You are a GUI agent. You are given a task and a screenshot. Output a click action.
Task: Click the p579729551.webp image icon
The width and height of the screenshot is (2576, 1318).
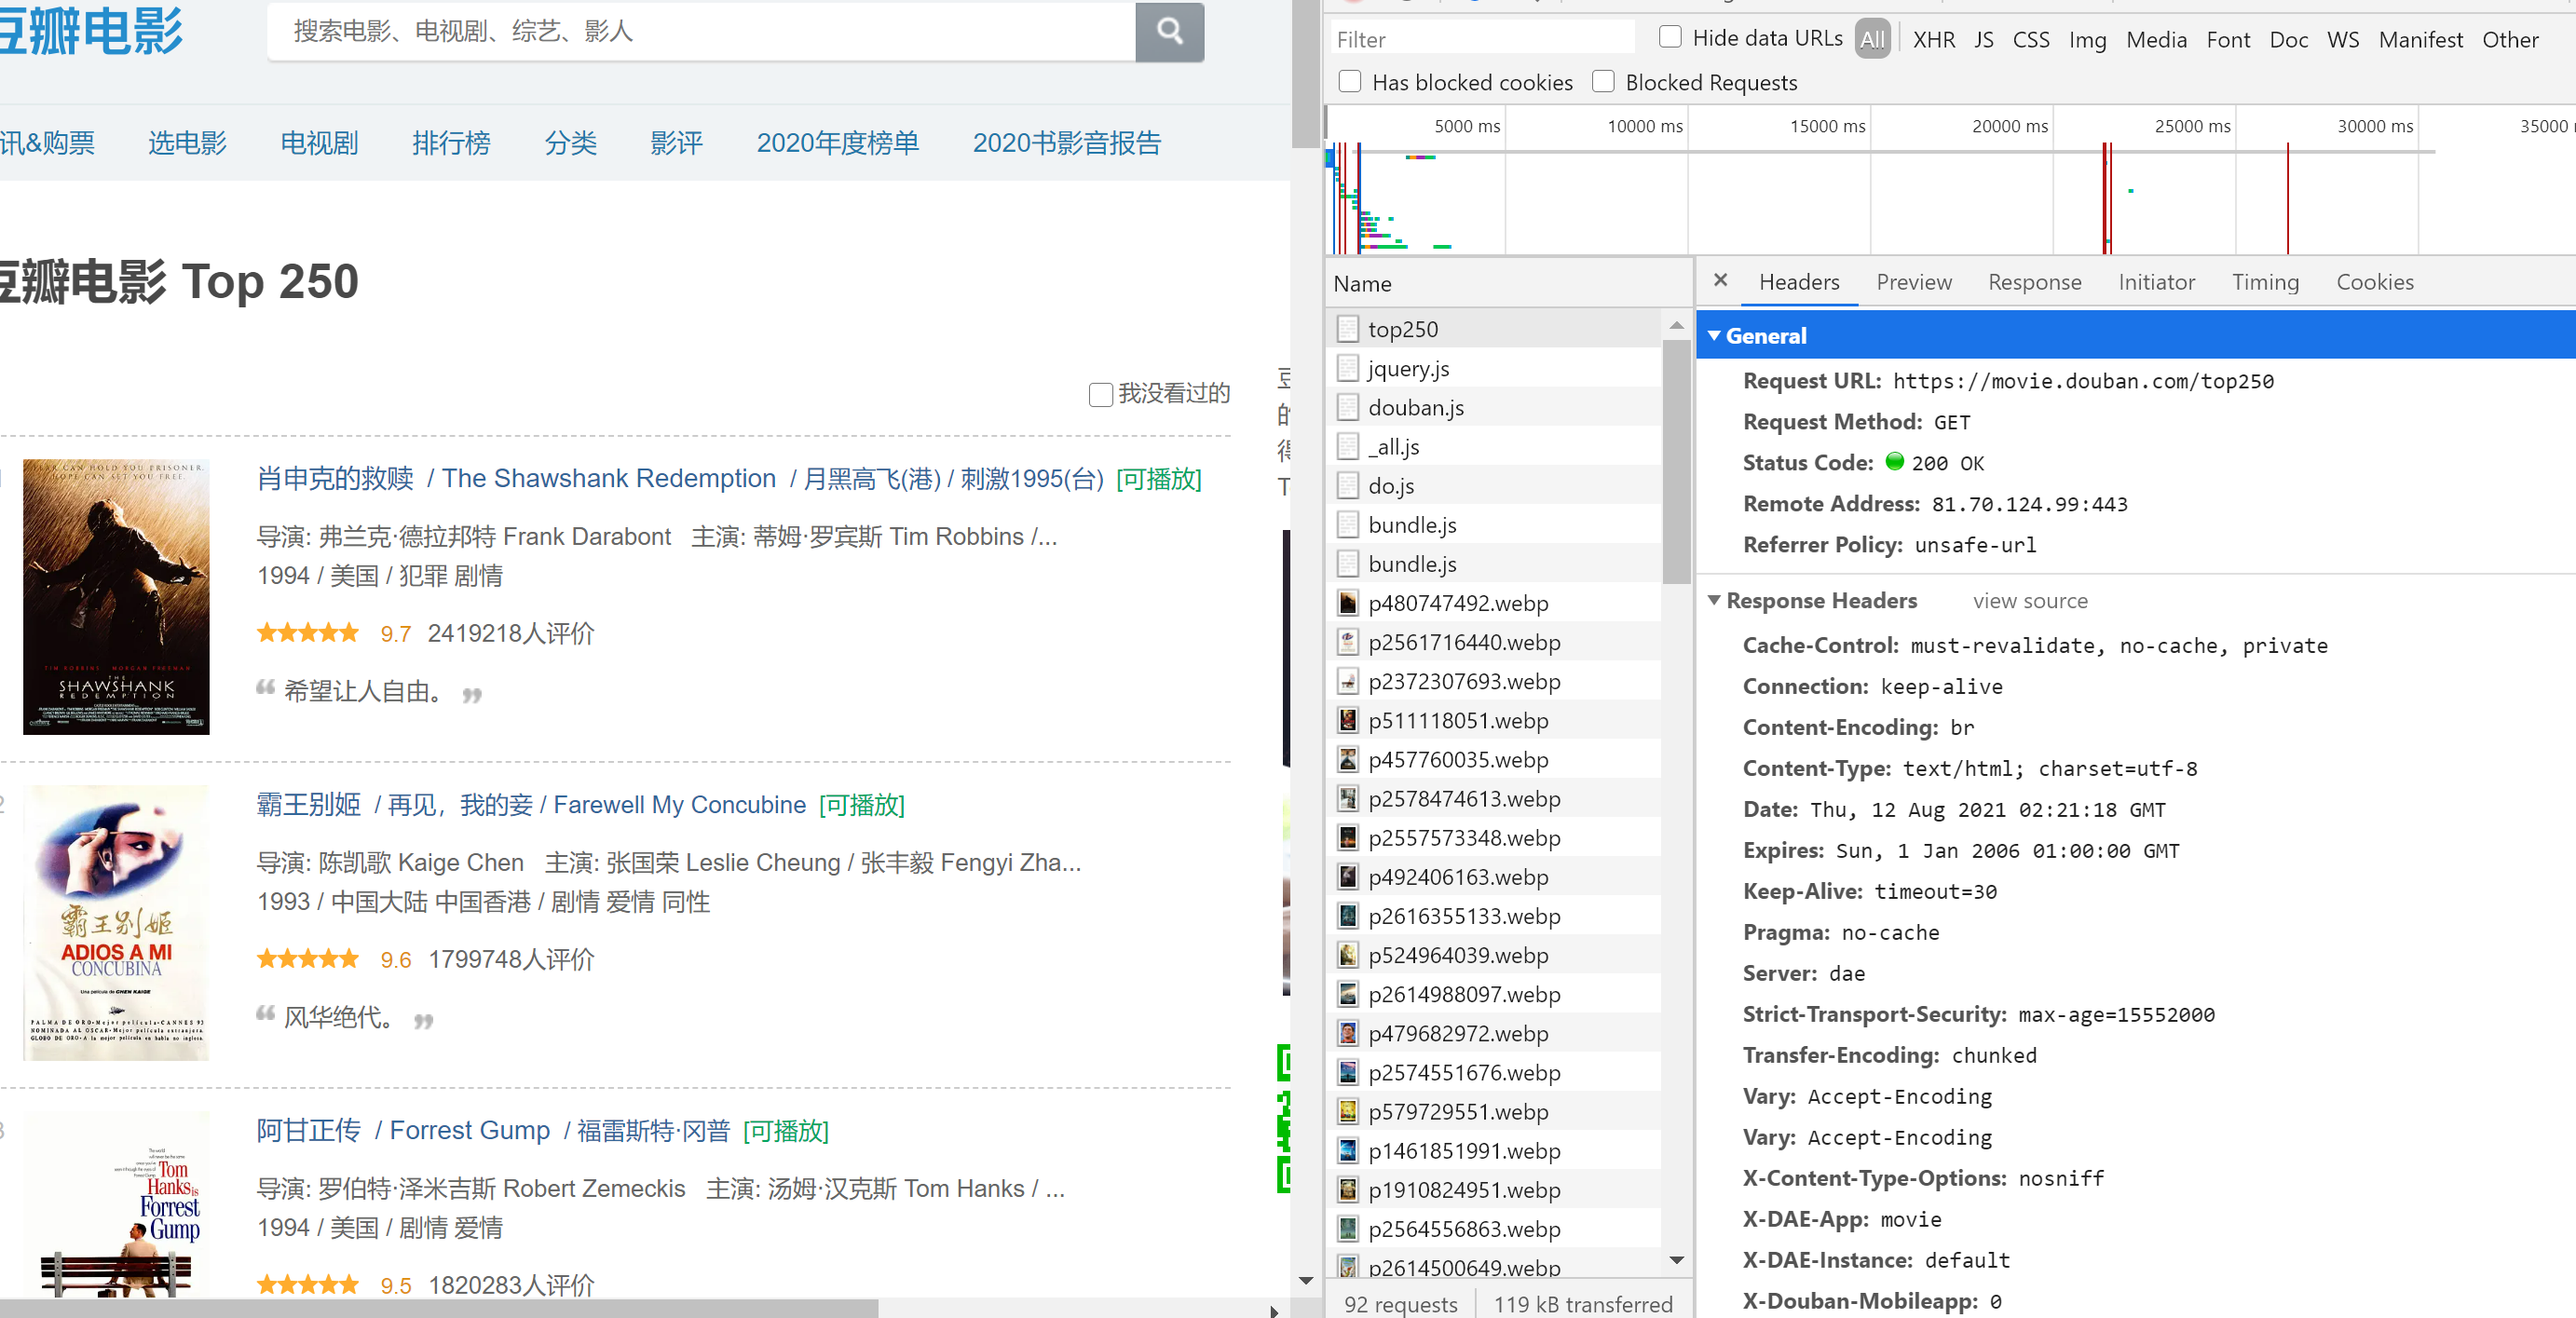(x=1348, y=1112)
